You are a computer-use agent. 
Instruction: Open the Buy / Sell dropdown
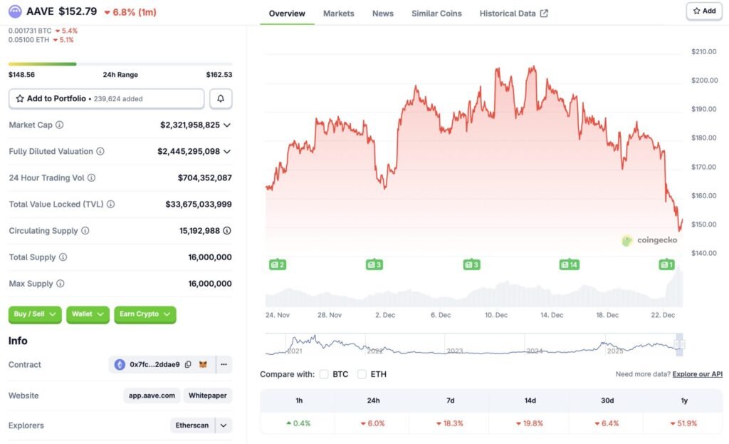click(35, 314)
